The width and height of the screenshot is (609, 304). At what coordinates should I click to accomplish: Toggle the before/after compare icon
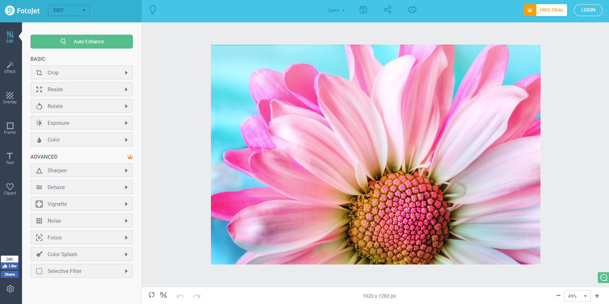point(163,295)
